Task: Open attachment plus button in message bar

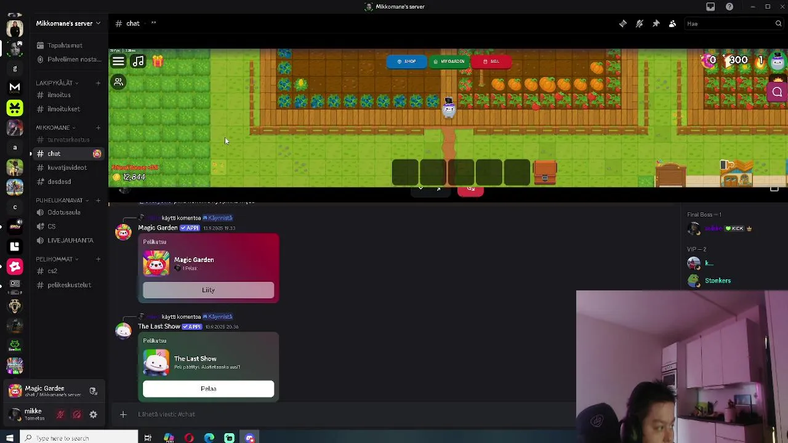Action: coord(123,415)
